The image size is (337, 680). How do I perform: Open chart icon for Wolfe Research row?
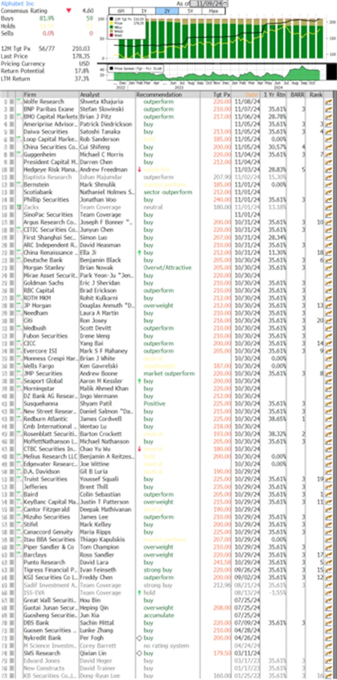[329, 102]
